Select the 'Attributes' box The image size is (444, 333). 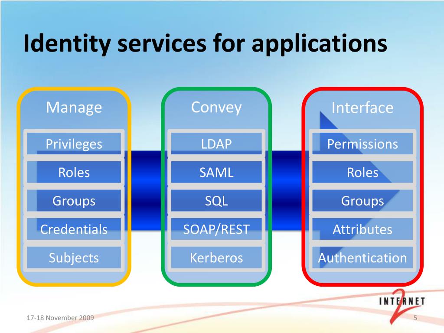pos(362,229)
